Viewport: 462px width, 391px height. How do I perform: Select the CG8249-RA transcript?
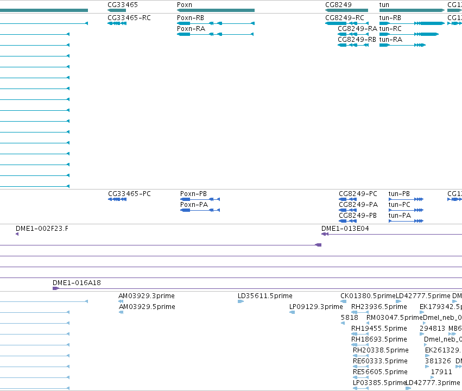(x=353, y=34)
